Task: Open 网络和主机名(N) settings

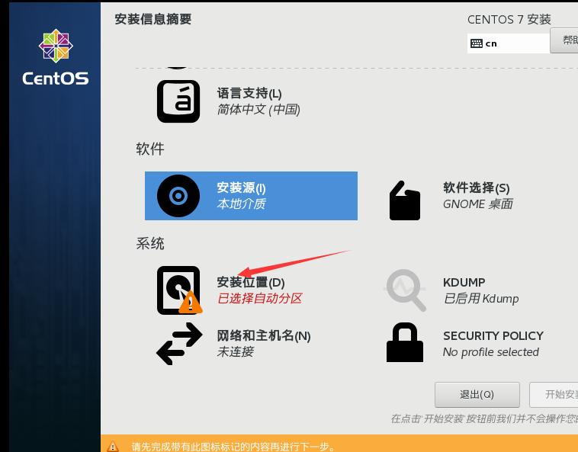Action: [264, 336]
